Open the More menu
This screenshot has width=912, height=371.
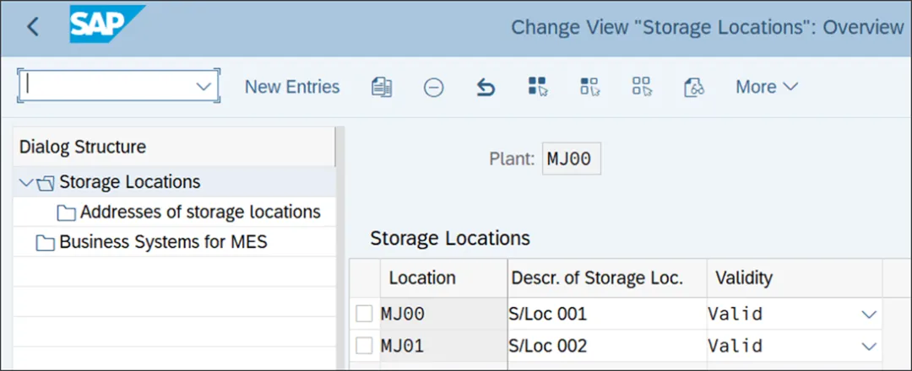click(x=766, y=87)
